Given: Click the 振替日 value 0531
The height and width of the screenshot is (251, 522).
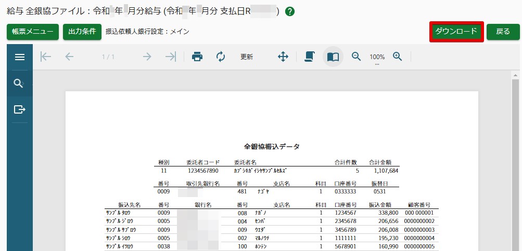Looking at the screenshot, I should pos(379,192).
